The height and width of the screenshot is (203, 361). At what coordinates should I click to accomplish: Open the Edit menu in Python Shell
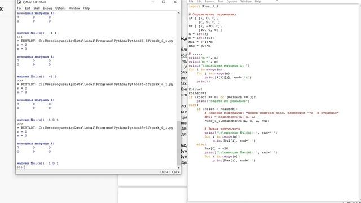pos(28,8)
